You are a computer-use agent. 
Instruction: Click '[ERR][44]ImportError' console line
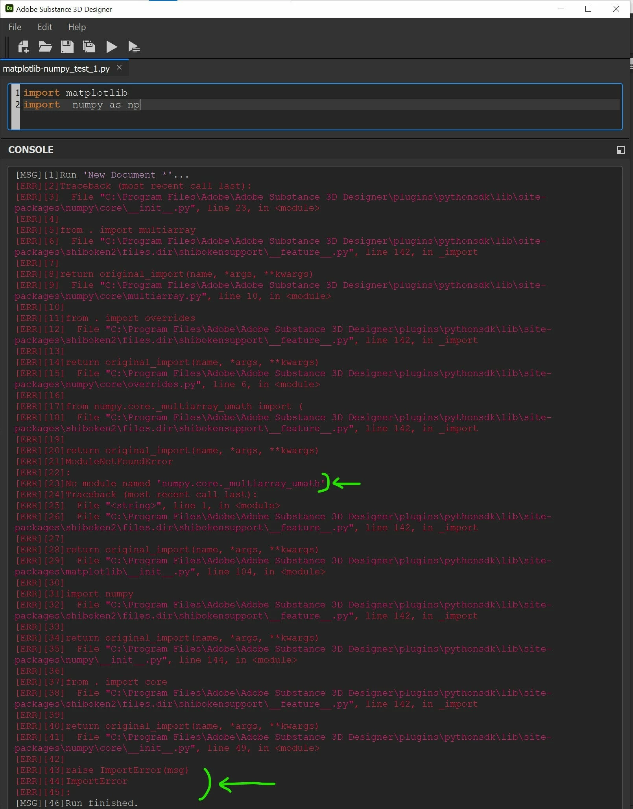click(x=72, y=781)
